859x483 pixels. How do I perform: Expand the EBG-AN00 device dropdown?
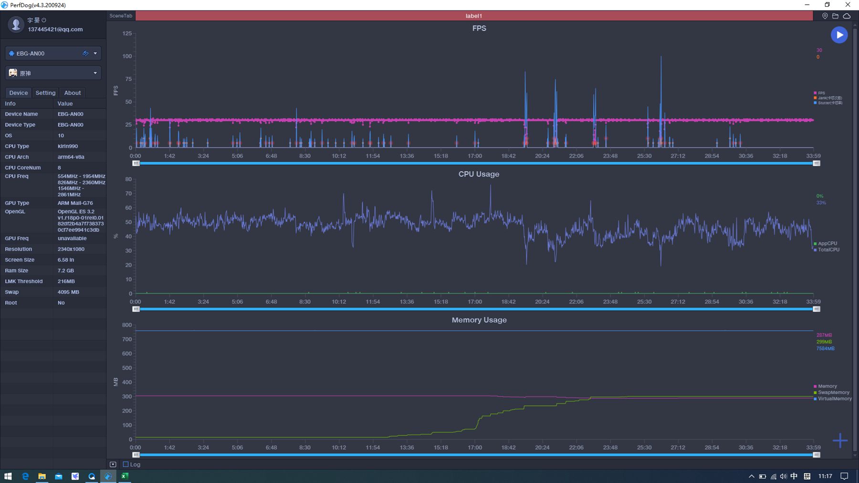95,53
